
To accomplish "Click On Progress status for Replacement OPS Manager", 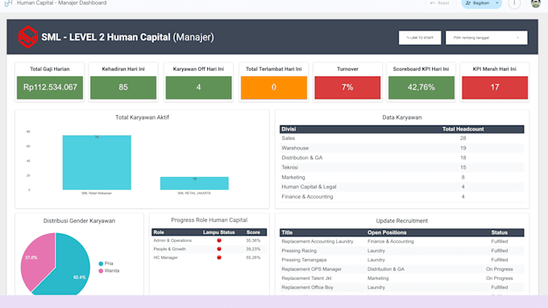I will [499, 269].
